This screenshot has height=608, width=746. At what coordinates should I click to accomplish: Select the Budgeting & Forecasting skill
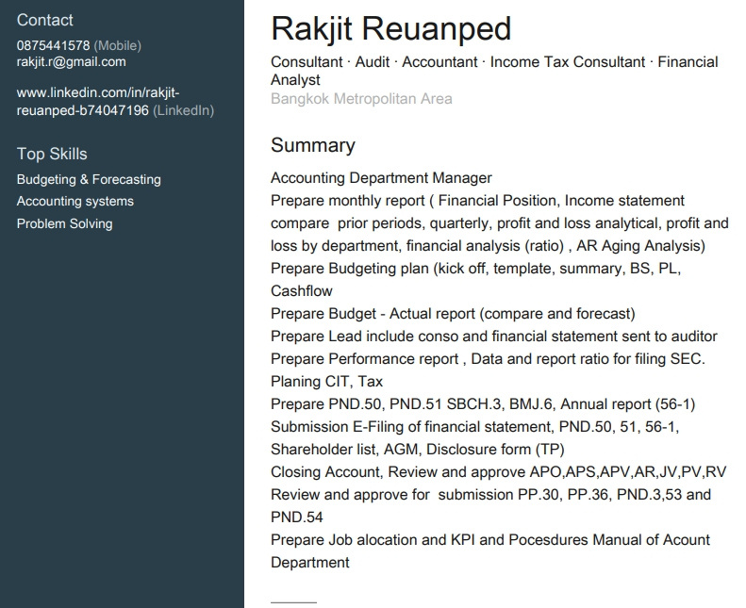(89, 179)
